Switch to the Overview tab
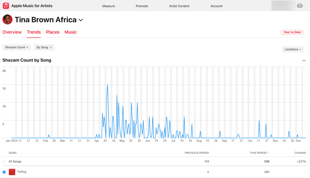310x178 pixels. (12, 32)
